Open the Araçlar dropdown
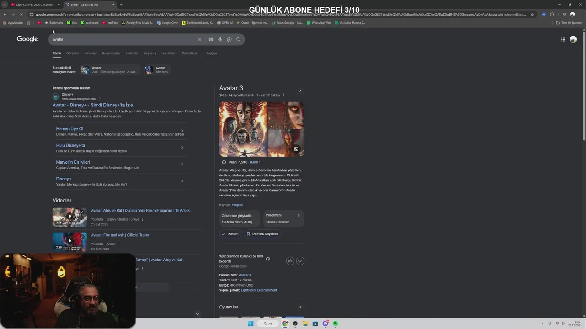The width and height of the screenshot is (586, 329). (213, 53)
